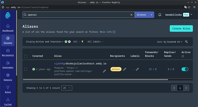Bookmark this page with star icon
The width and height of the screenshot is (198, 107).
pyautogui.click(x=189, y=7)
